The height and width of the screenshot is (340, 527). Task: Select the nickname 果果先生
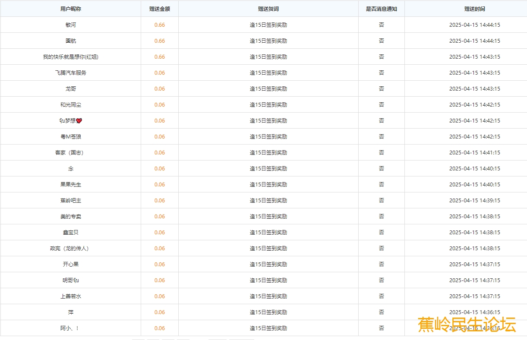tap(70, 185)
